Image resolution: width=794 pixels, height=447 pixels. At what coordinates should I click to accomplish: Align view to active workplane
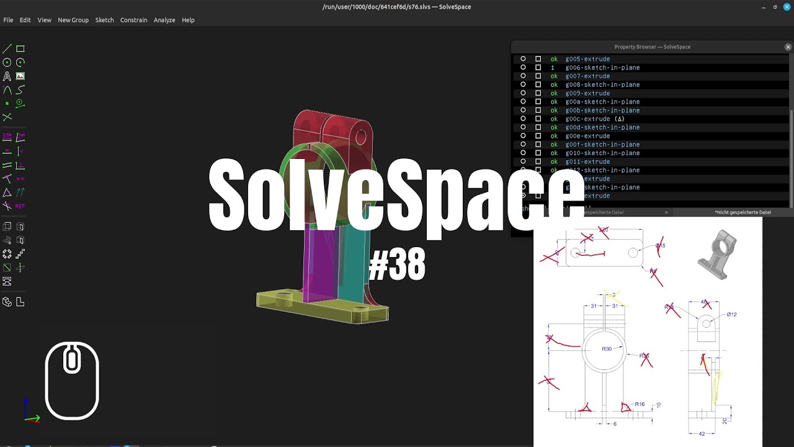[x=20, y=302]
